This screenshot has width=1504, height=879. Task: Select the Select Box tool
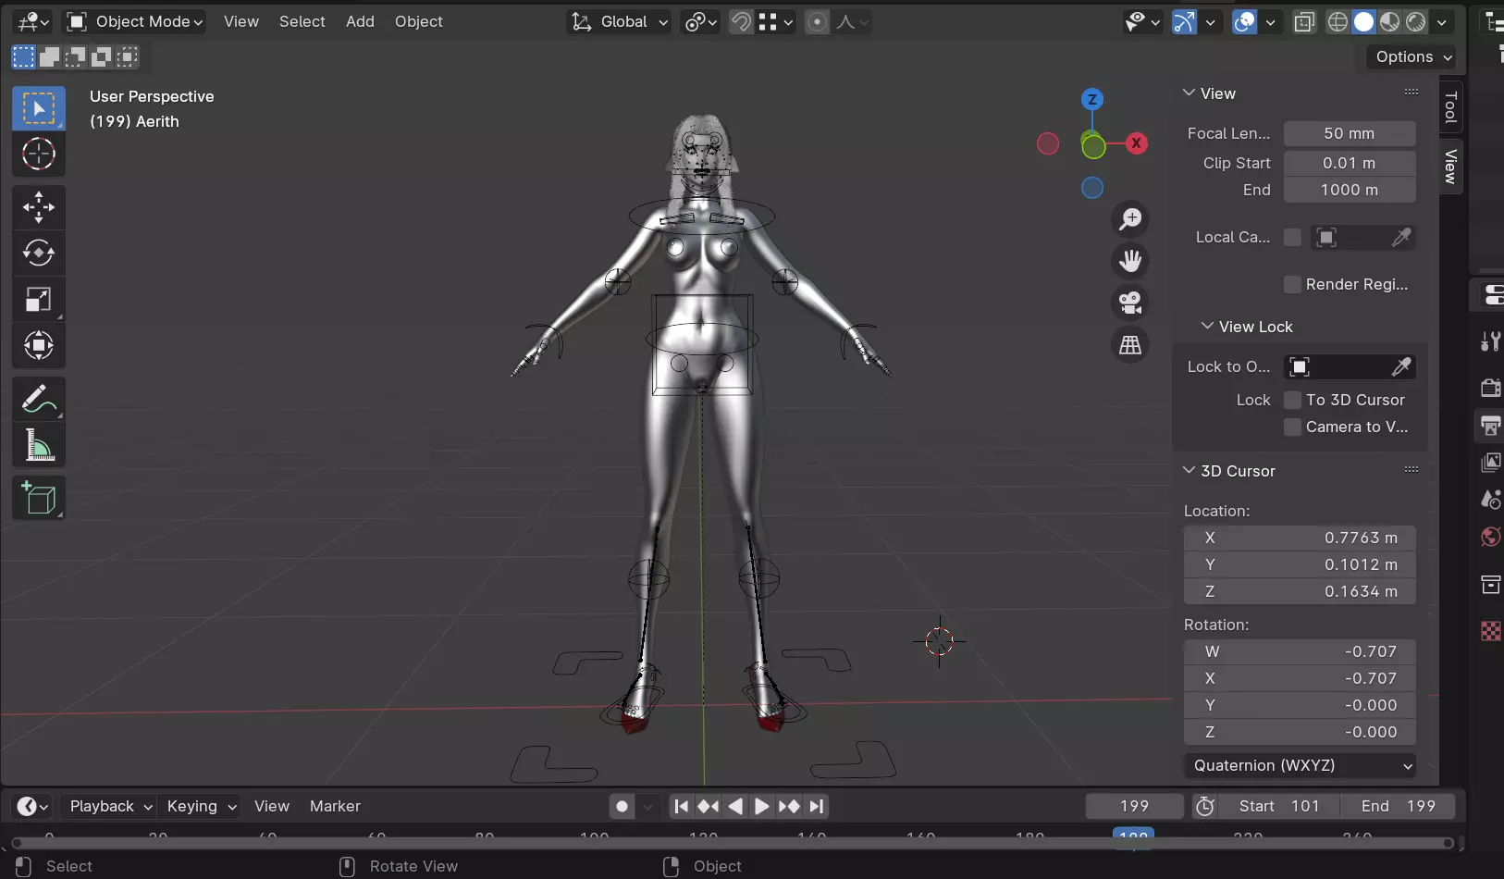tap(39, 108)
